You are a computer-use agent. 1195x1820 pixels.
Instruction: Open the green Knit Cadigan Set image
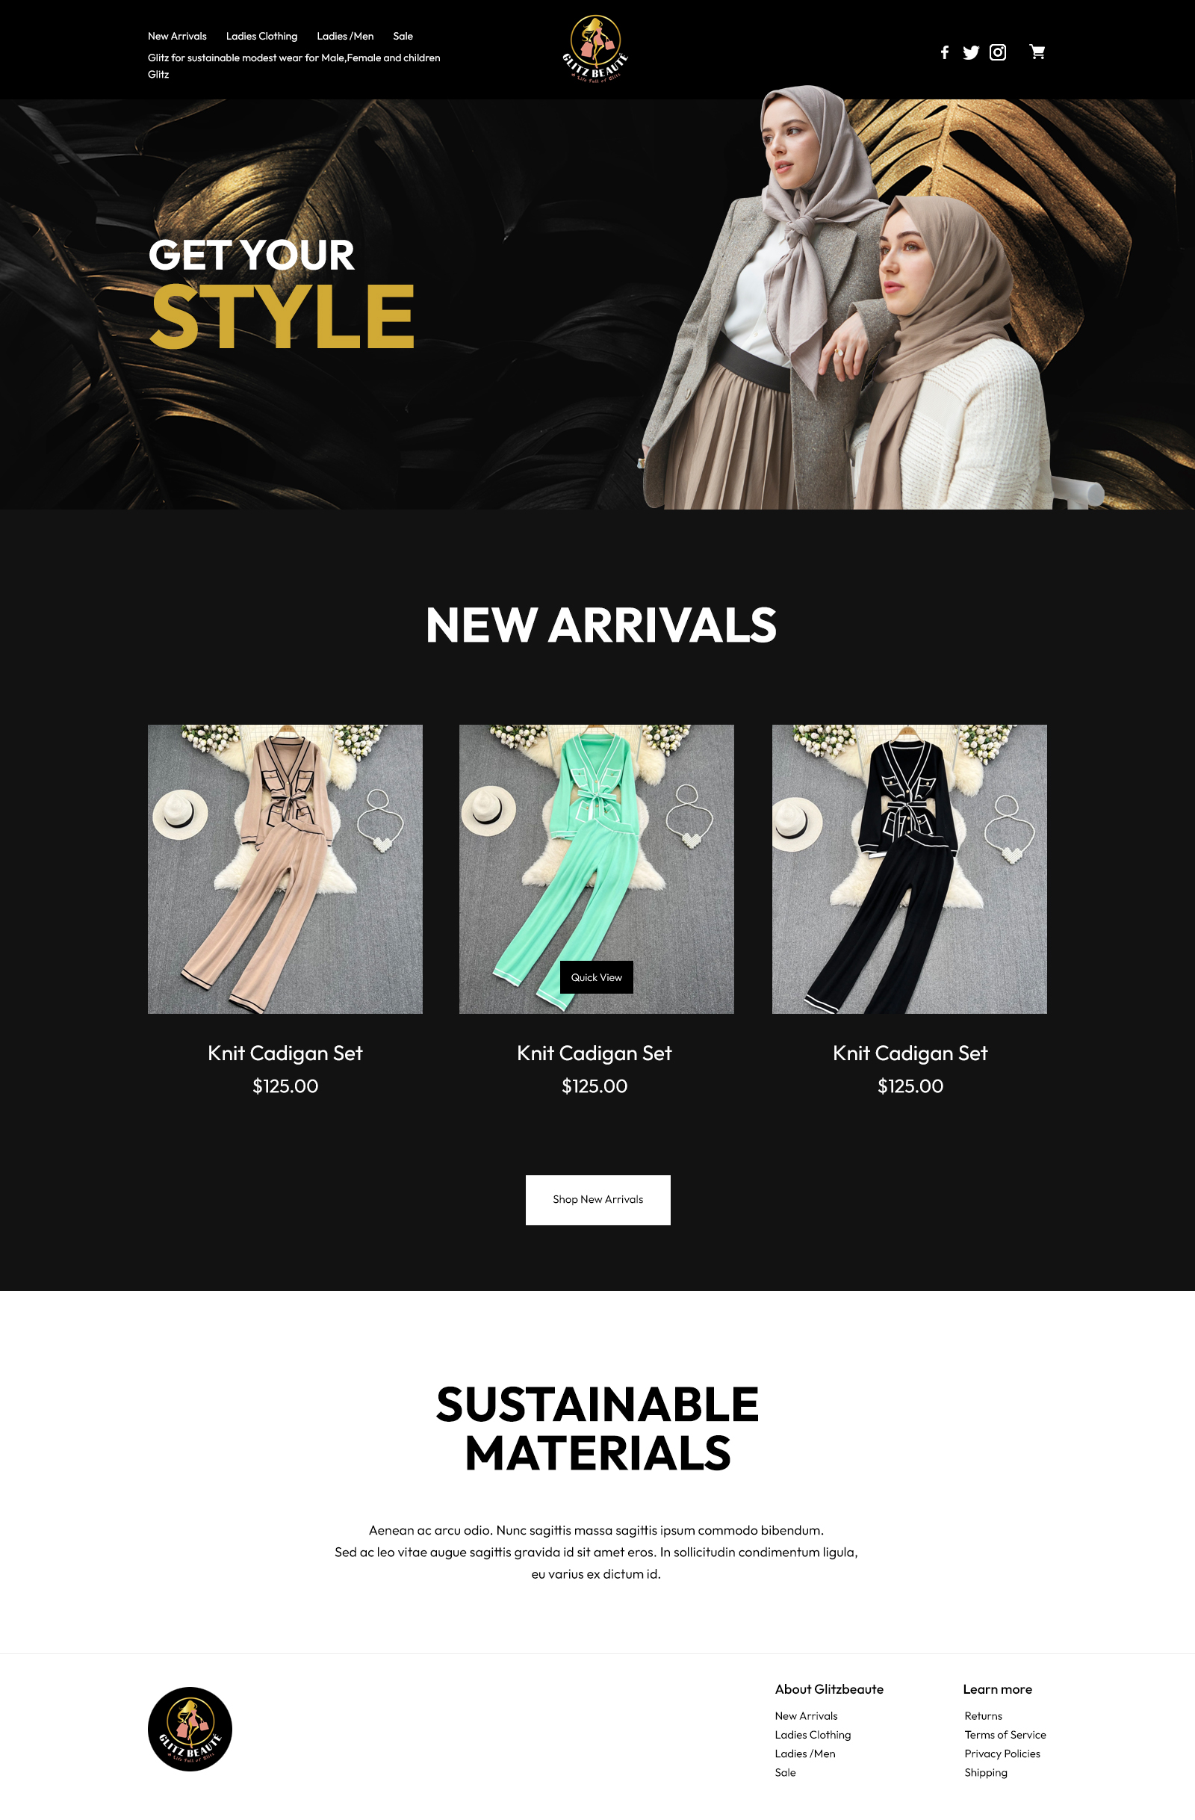pos(596,870)
